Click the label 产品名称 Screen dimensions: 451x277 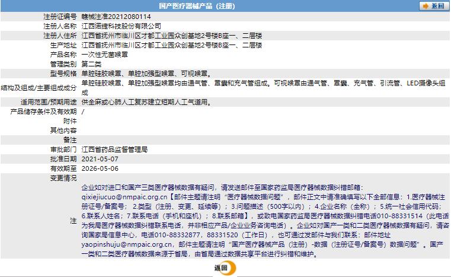click(63, 55)
